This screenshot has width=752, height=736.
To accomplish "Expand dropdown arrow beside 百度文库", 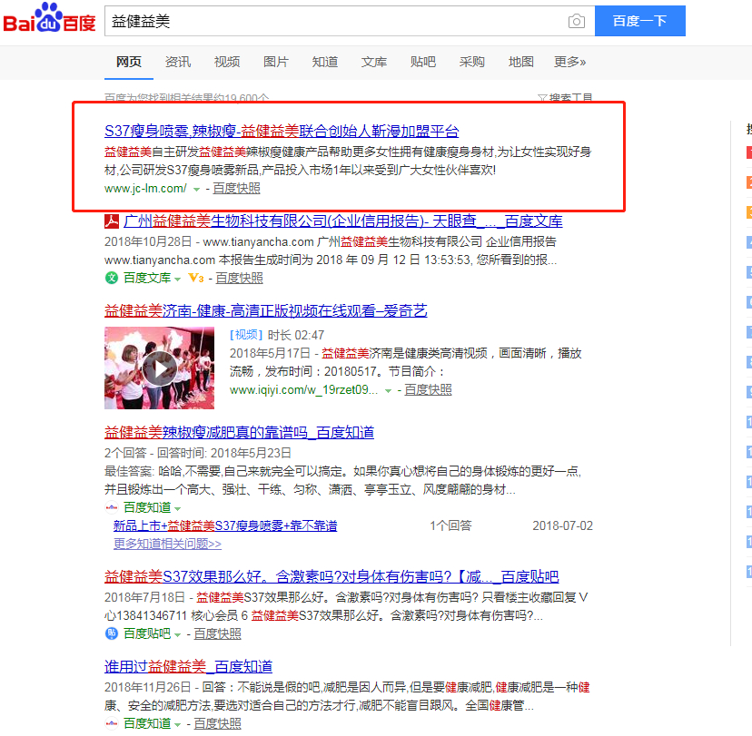I will pyautogui.click(x=177, y=279).
